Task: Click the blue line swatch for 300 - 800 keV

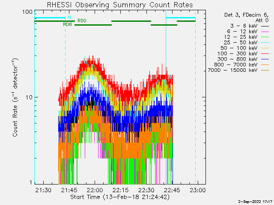Action: click(x=265, y=59)
